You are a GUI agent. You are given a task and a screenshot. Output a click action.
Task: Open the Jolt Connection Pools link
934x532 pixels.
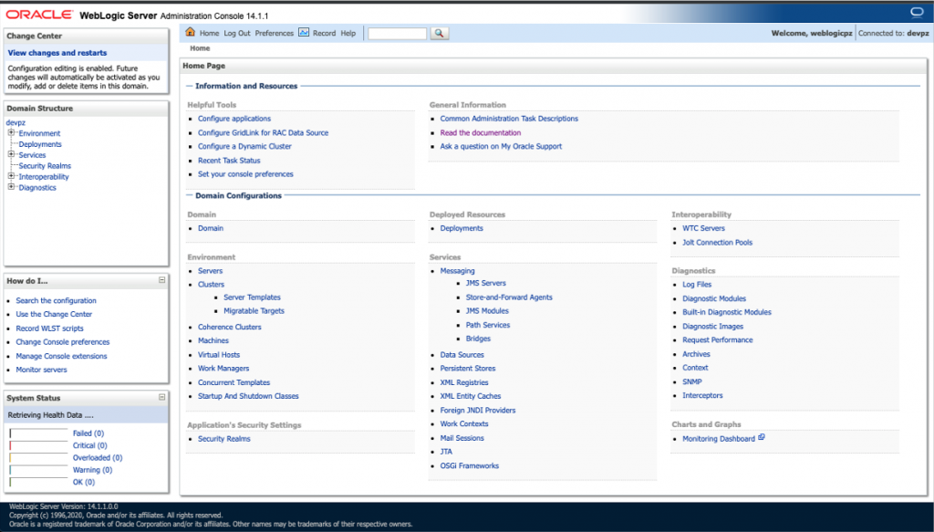pos(717,243)
